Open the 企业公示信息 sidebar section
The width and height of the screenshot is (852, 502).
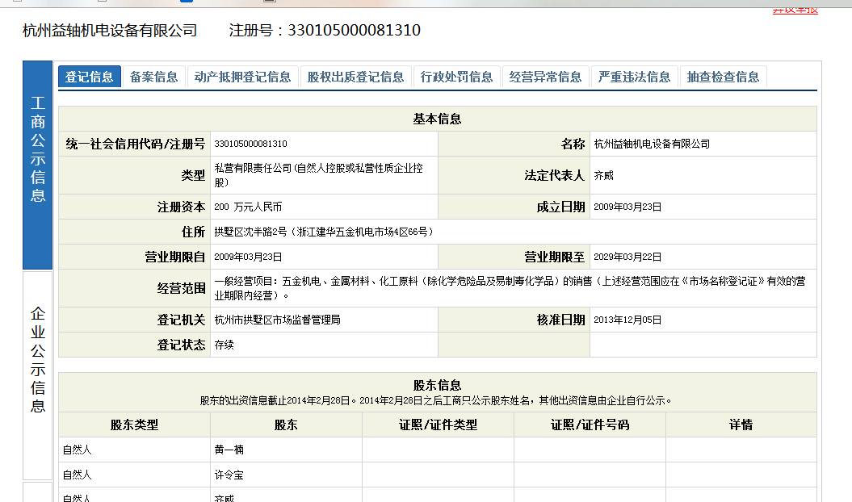[38, 359]
